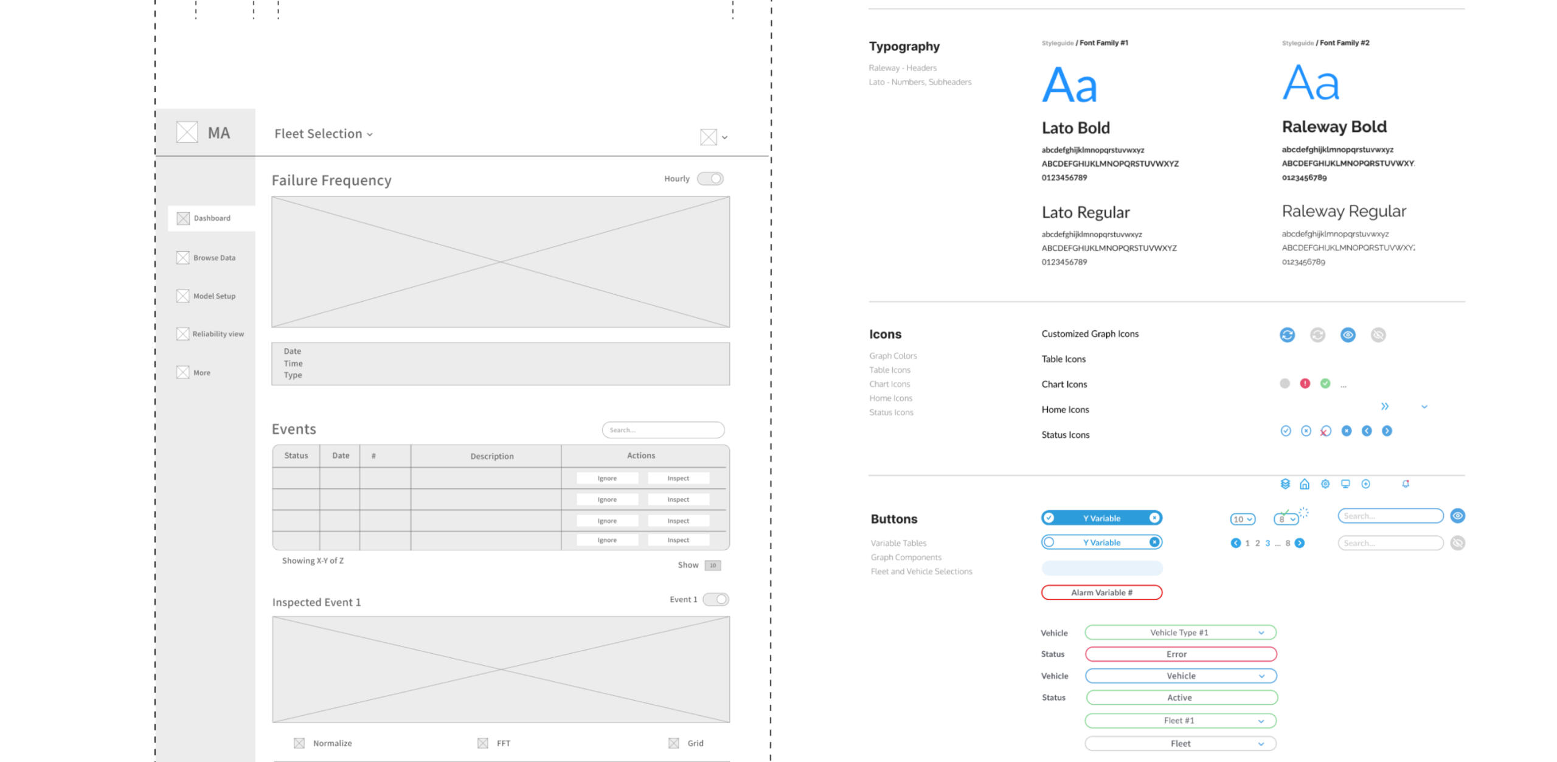Click the stacked layers icon

point(1285,484)
